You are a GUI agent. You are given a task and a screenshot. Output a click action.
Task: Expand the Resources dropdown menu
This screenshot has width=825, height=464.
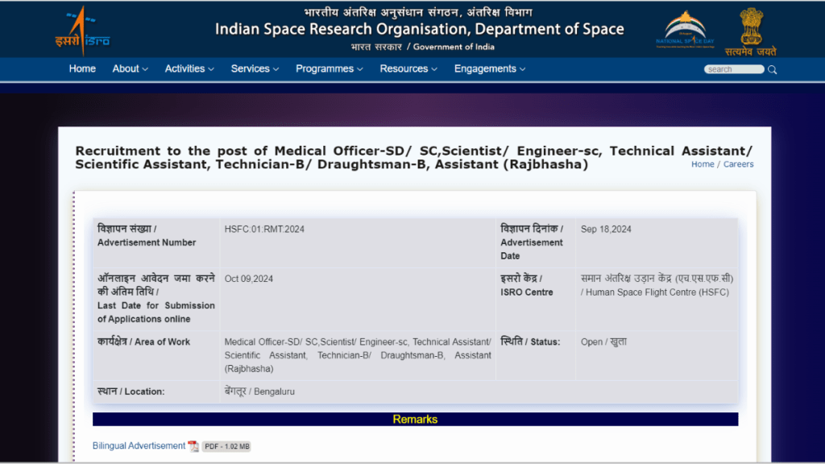[408, 69]
